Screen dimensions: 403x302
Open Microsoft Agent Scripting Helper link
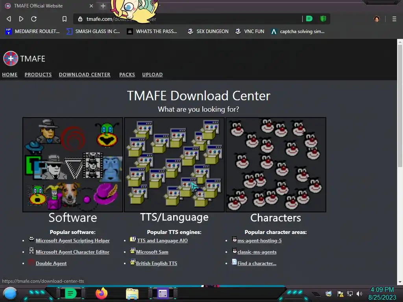[x=72, y=241]
